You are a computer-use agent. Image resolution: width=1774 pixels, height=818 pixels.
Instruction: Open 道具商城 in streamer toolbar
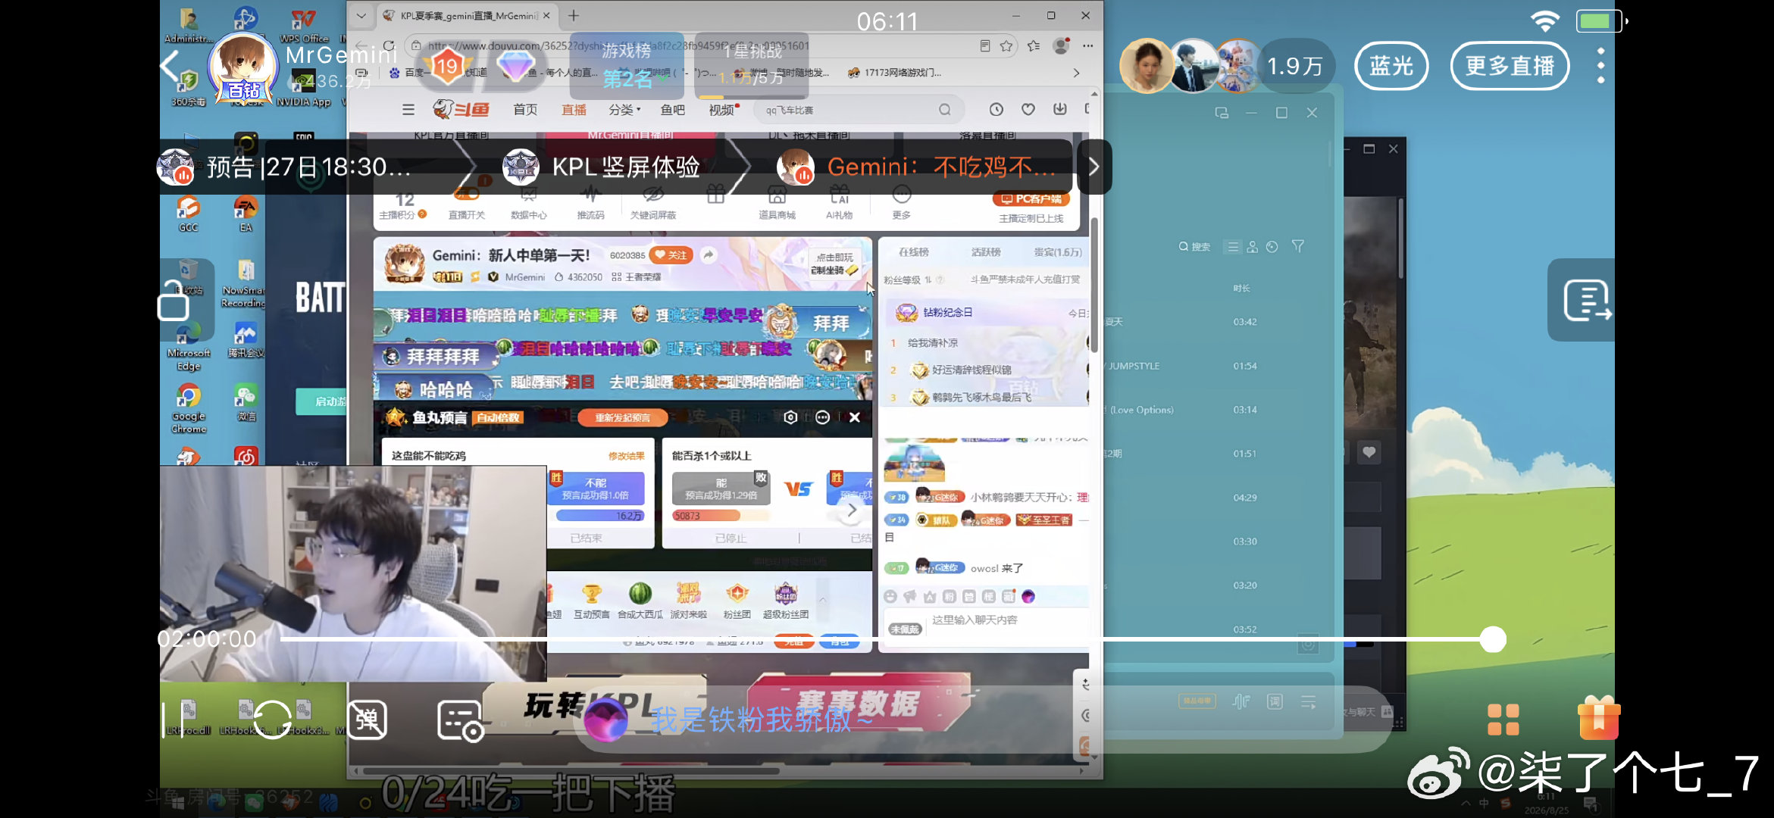[x=777, y=203]
